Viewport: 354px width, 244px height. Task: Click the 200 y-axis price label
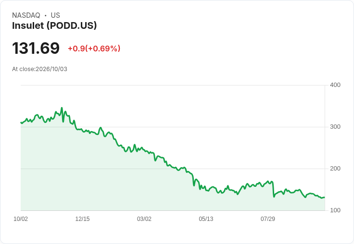[335, 169]
